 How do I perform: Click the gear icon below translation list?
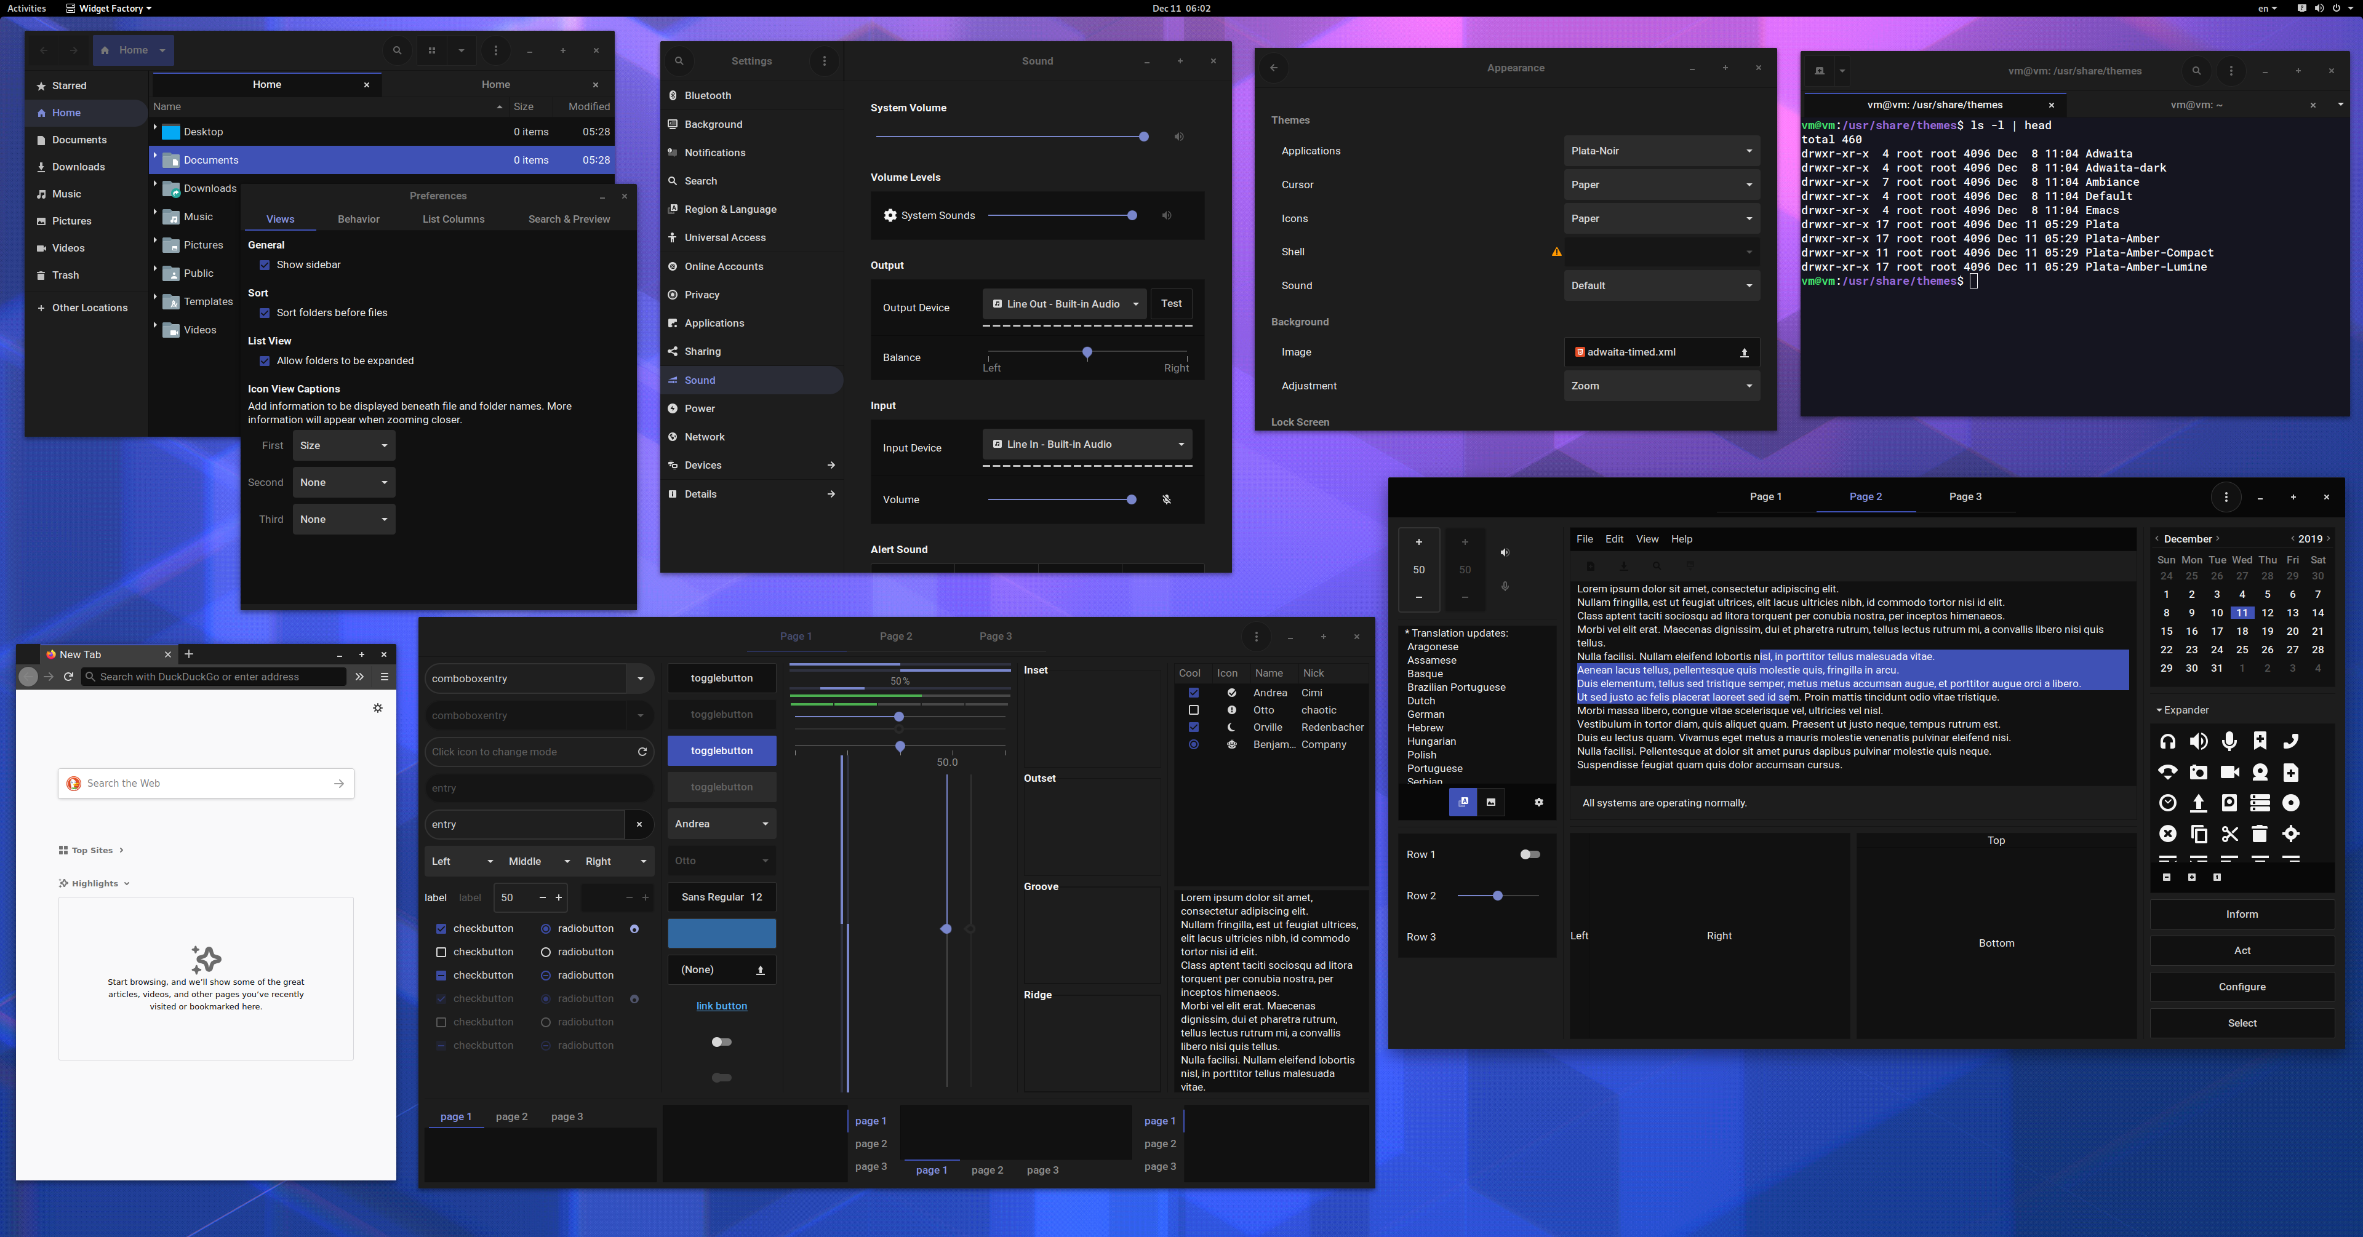pyautogui.click(x=1538, y=802)
